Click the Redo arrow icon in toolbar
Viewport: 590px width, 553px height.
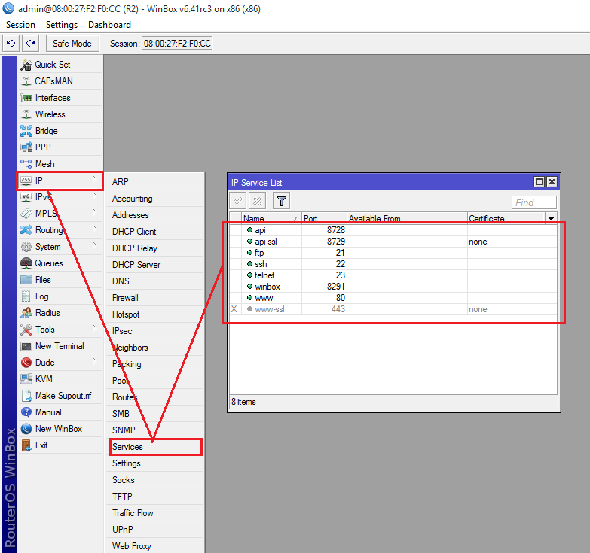30,43
